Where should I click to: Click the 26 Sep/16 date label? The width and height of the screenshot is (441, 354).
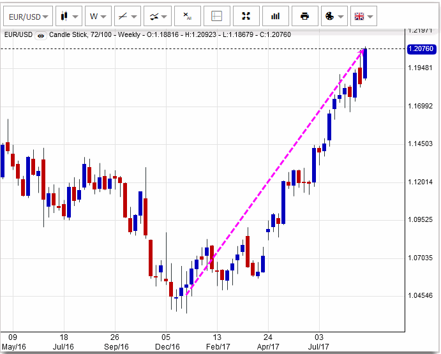coord(116,342)
